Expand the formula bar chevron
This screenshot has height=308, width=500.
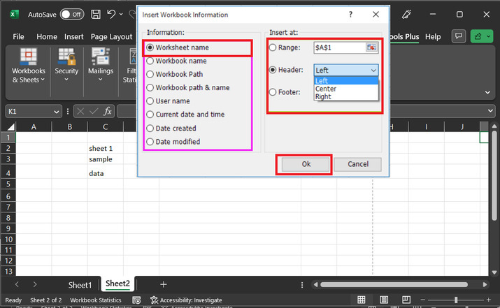click(490, 111)
